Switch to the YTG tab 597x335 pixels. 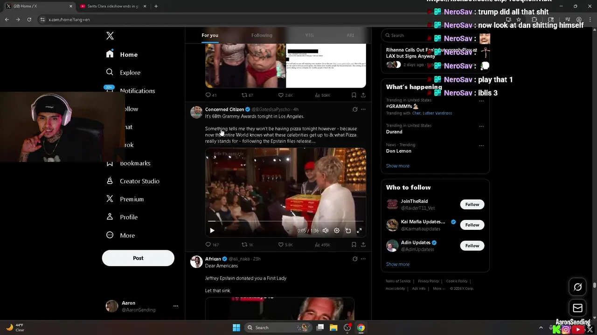tap(309, 35)
